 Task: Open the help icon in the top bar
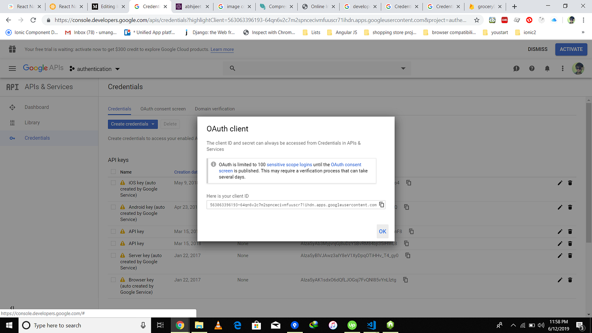point(532,68)
